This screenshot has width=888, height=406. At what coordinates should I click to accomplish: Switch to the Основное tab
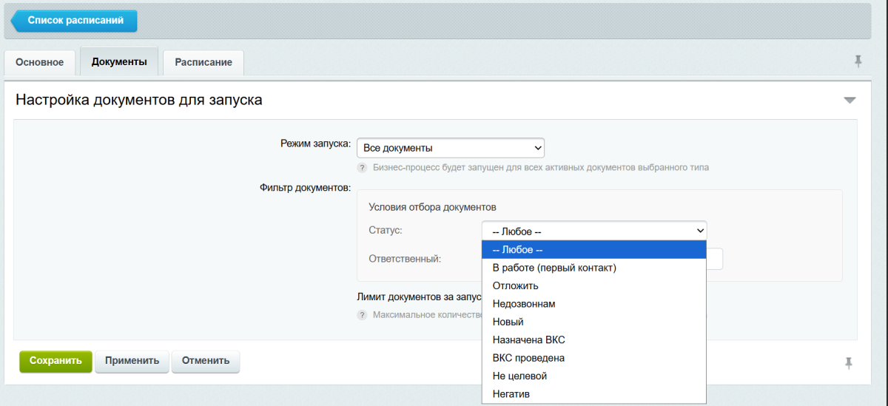point(40,62)
